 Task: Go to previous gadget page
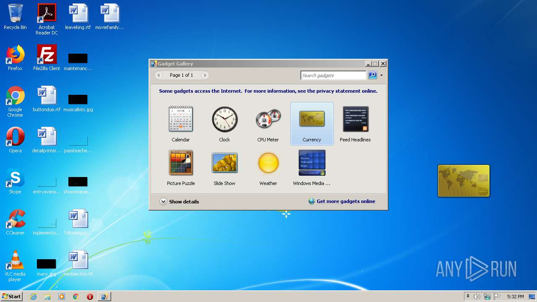click(x=159, y=75)
